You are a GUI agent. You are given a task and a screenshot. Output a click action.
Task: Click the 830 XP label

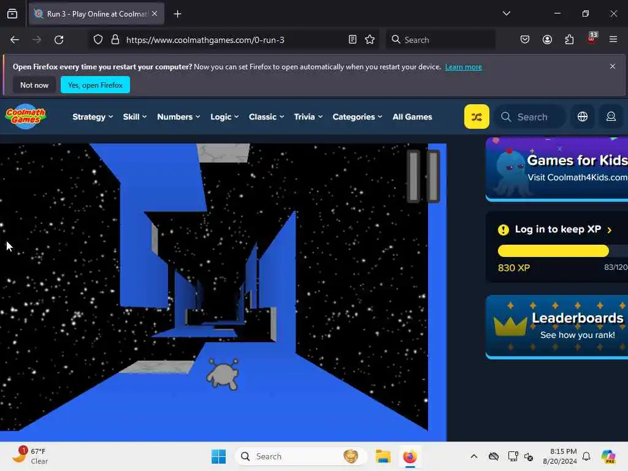[514, 268]
